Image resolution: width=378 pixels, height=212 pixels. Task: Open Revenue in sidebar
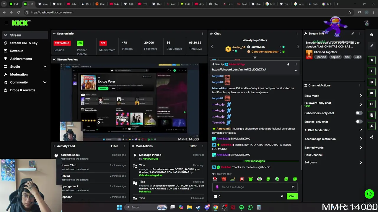point(25,51)
